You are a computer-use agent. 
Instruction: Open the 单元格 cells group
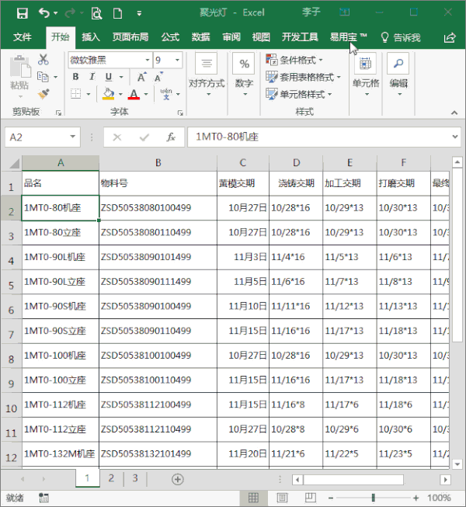click(x=366, y=75)
